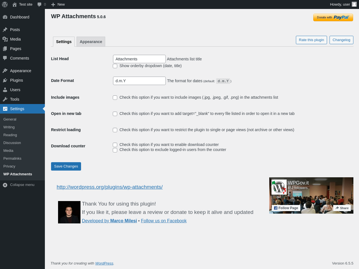
Task: Enable download counter checkbox
Action: pyautogui.click(x=115, y=145)
